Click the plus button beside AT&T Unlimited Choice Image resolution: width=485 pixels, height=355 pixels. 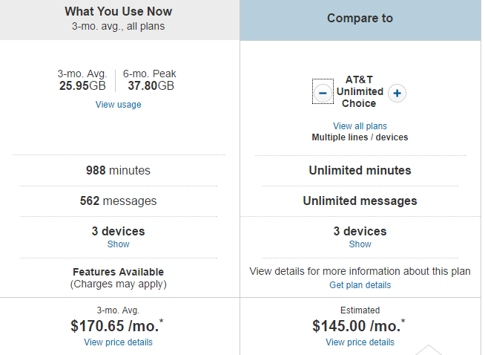click(397, 93)
